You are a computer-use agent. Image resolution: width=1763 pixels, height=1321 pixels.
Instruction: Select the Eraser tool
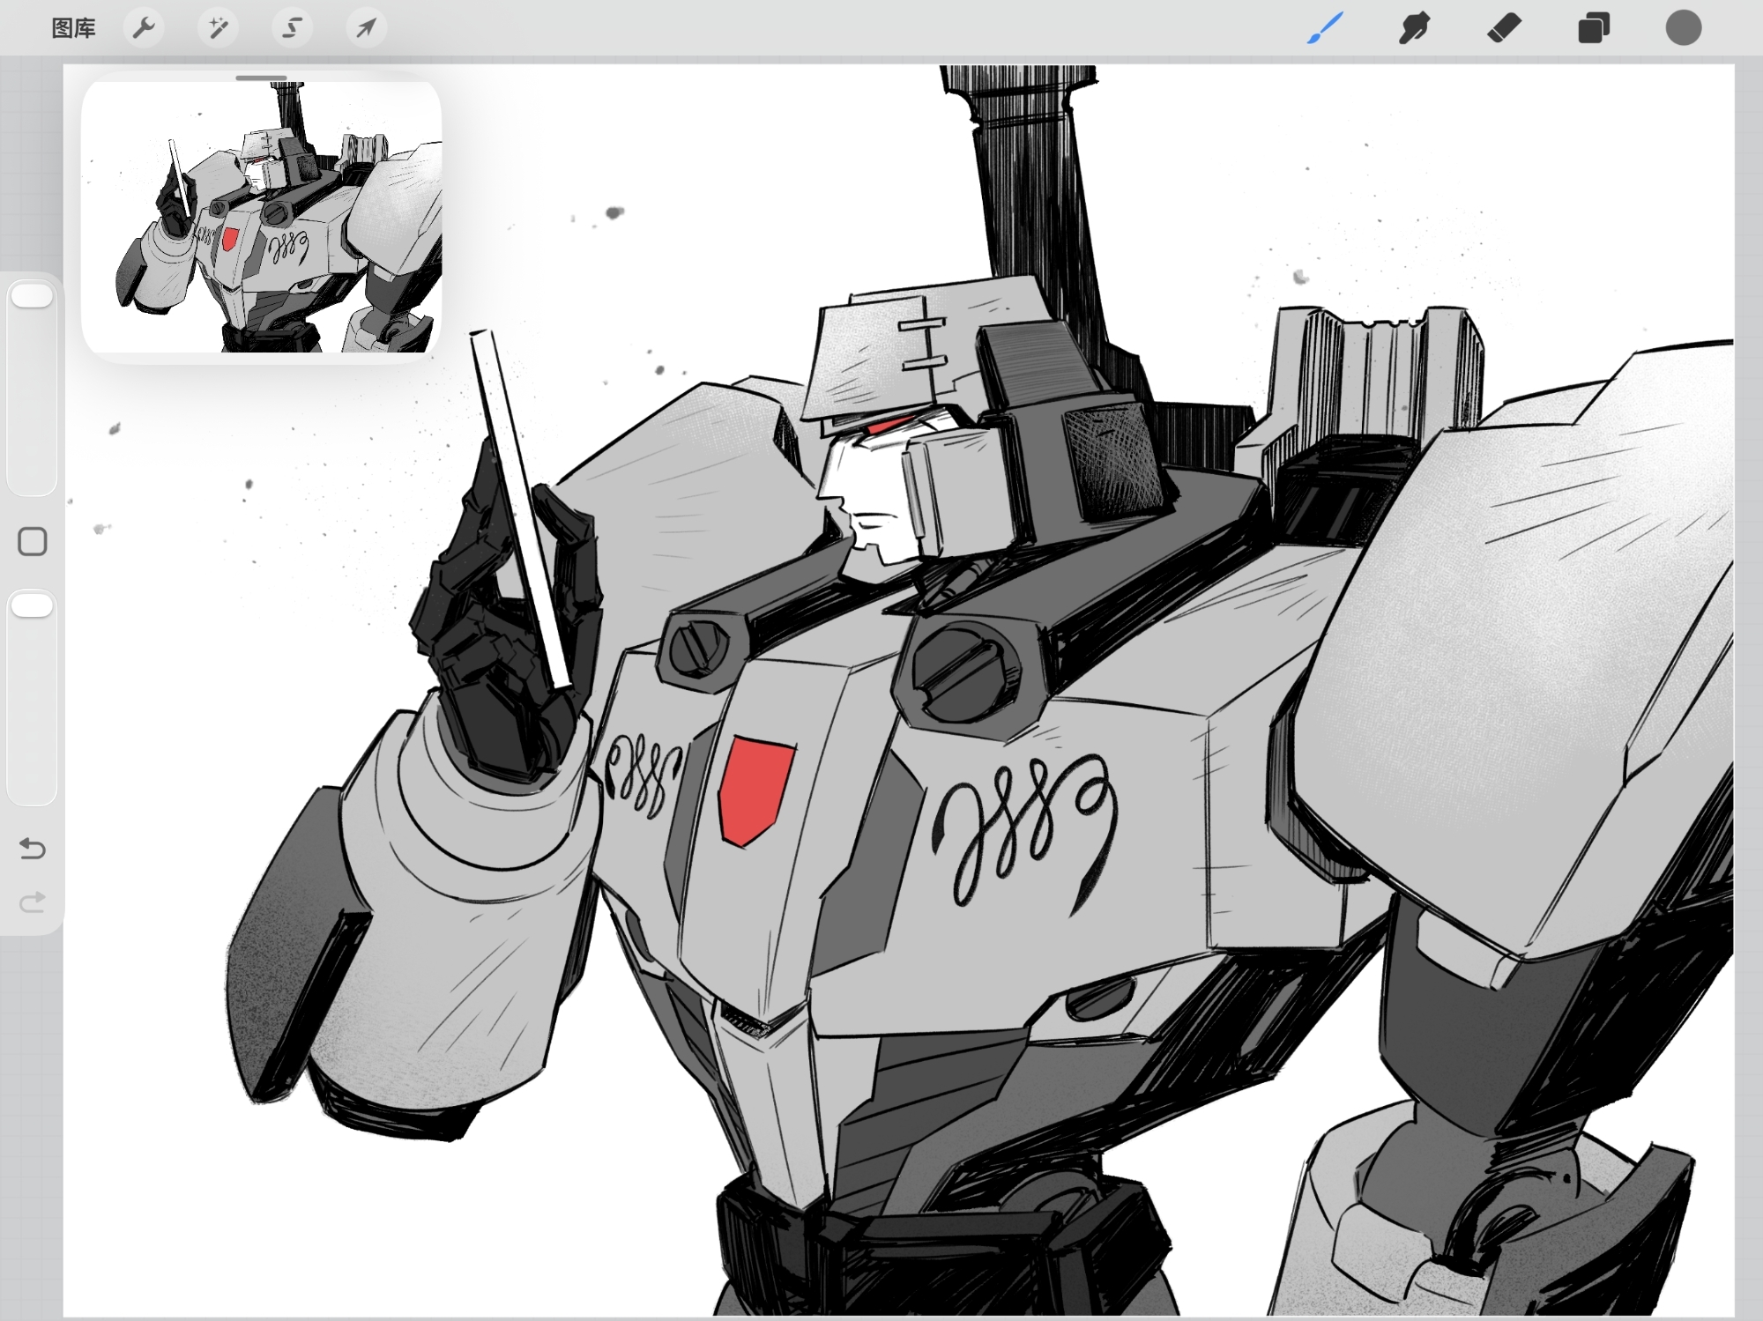point(1504,28)
